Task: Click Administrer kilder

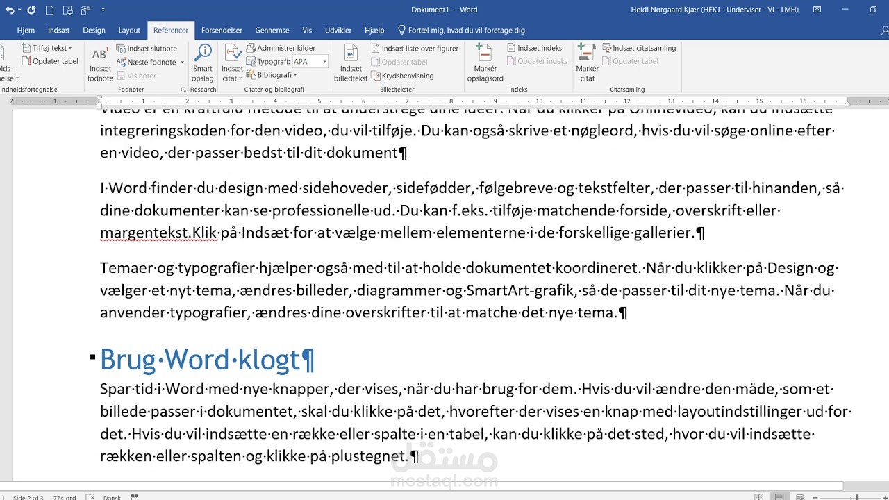Action: [x=281, y=48]
